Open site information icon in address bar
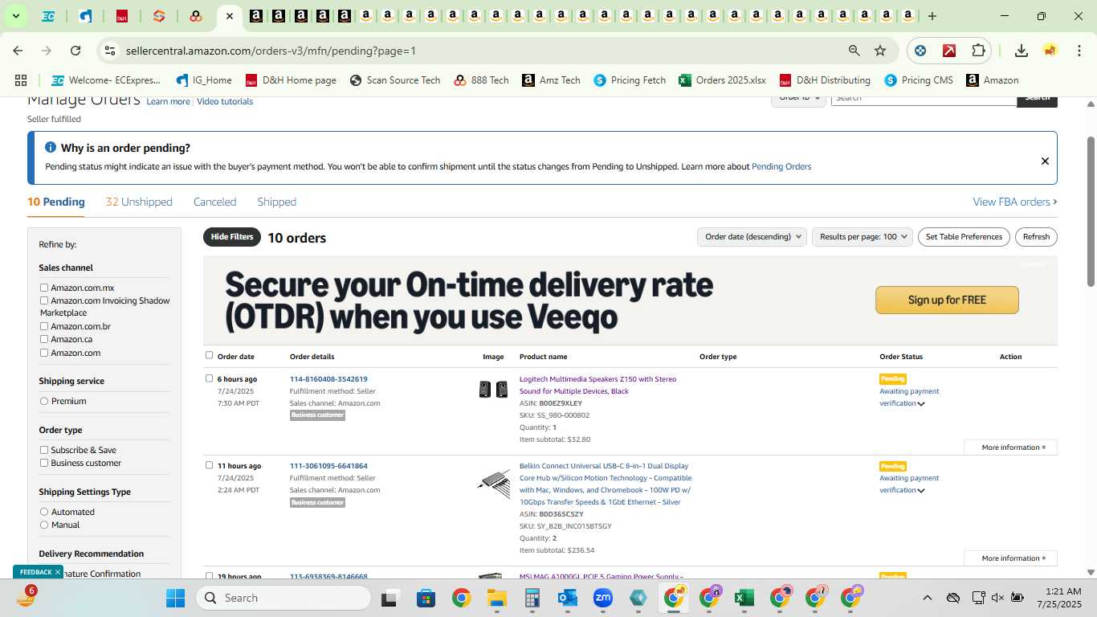Image resolution: width=1097 pixels, height=617 pixels. tap(110, 51)
